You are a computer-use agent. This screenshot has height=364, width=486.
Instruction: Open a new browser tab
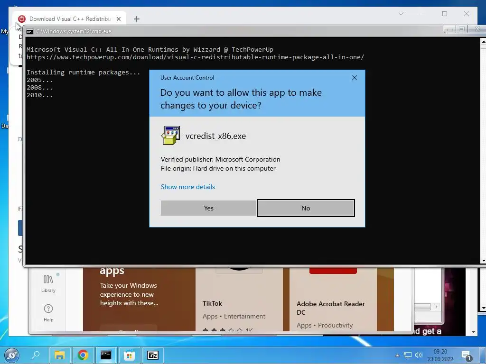[136, 19]
